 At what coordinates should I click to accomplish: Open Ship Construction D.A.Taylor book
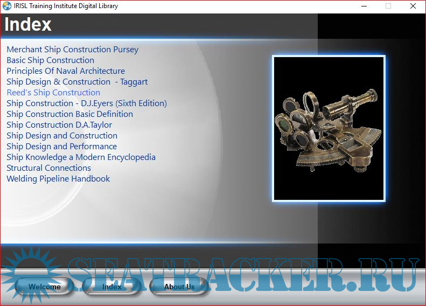click(x=59, y=125)
